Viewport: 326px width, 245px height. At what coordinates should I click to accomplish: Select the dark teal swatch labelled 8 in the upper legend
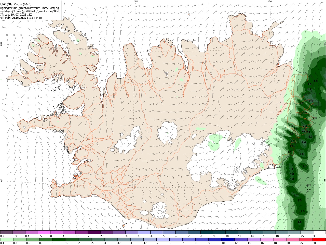pyautogui.click(x=207, y=232)
